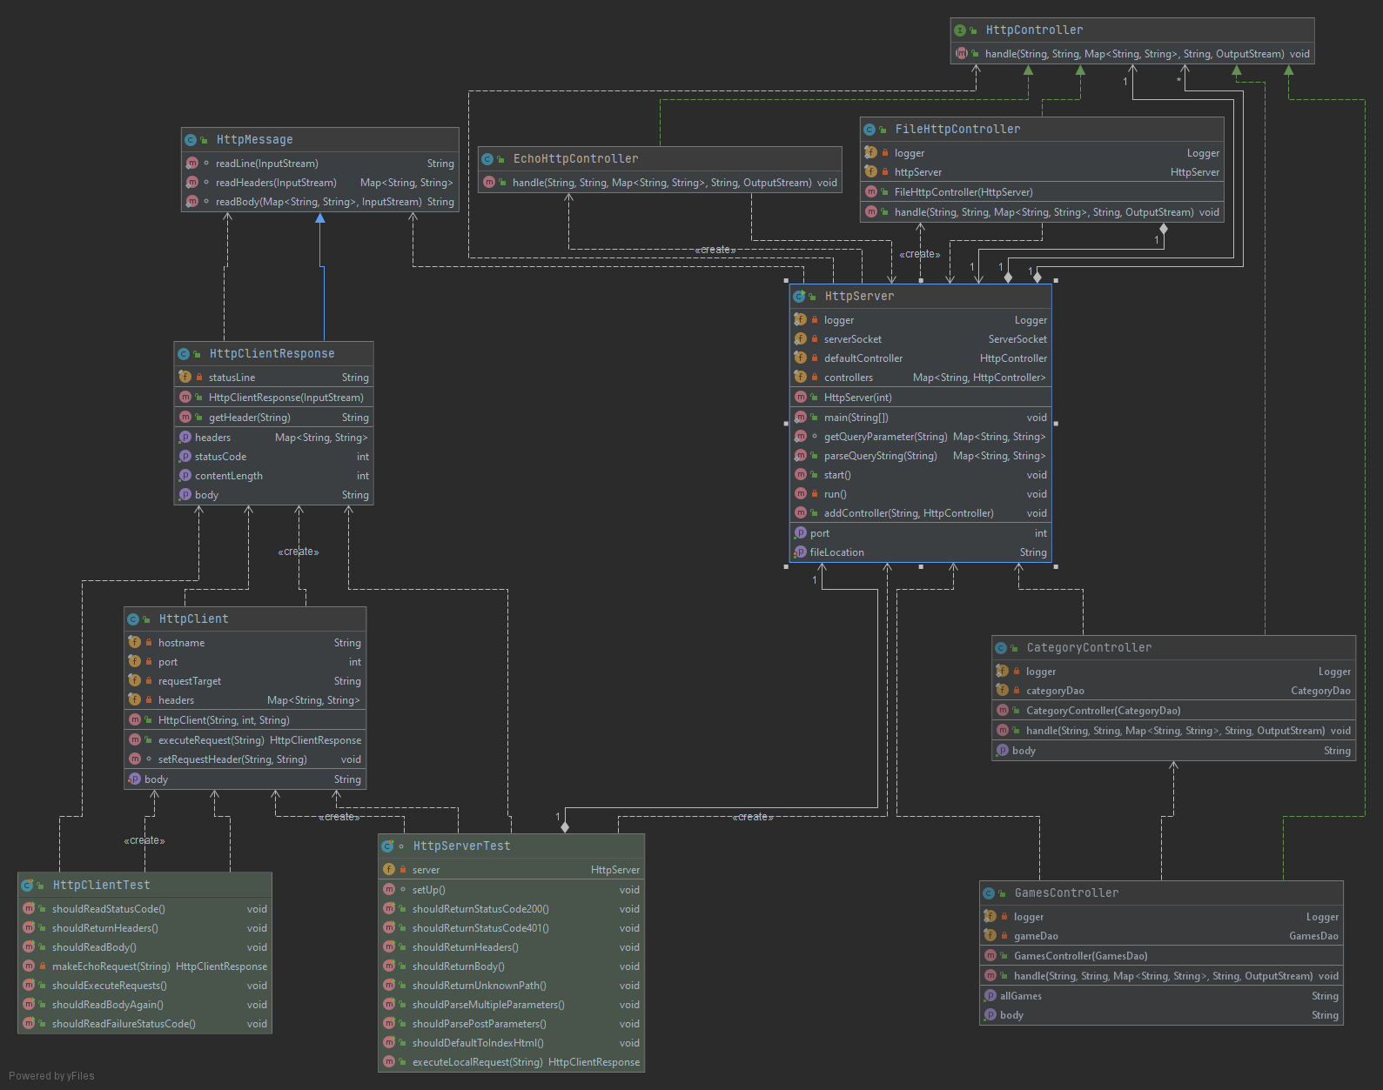
Task: Click the port property in HttpServer
Action: click(x=921, y=533)
